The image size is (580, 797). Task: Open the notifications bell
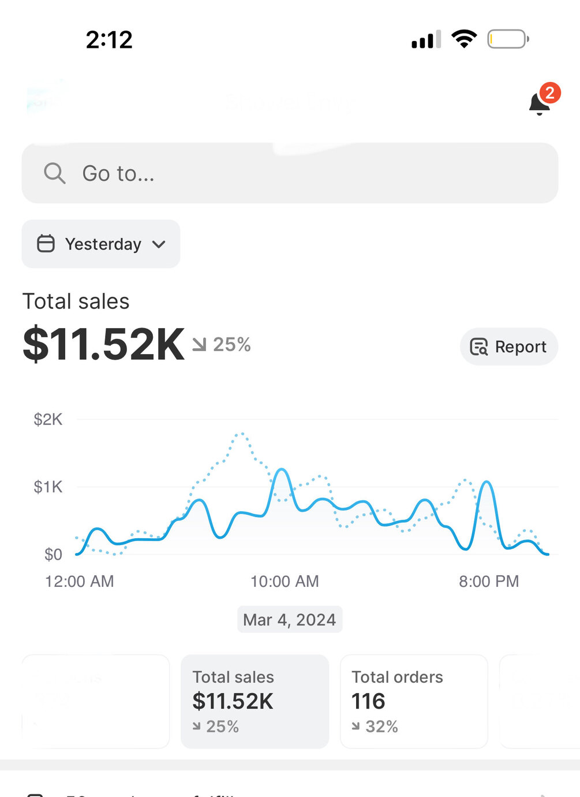pyautogui.click(x=539, y=105)
